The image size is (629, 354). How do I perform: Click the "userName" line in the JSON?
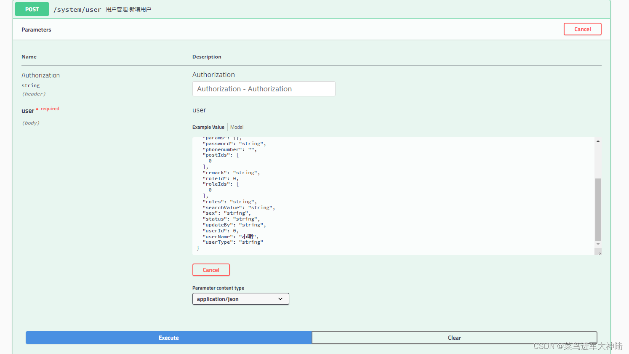coord(231,237)
